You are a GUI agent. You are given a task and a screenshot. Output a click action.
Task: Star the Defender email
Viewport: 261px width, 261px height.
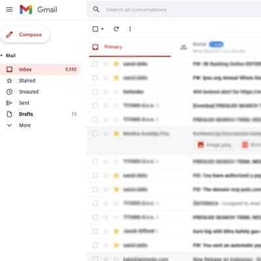[x=106, y=92]
